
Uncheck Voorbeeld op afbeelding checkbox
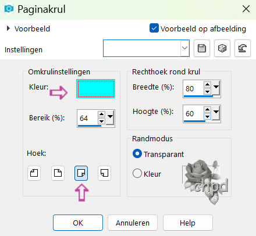click(x=154, y=28)
